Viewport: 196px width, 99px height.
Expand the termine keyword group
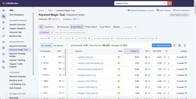pyautogui.click(x=41, y=75)
